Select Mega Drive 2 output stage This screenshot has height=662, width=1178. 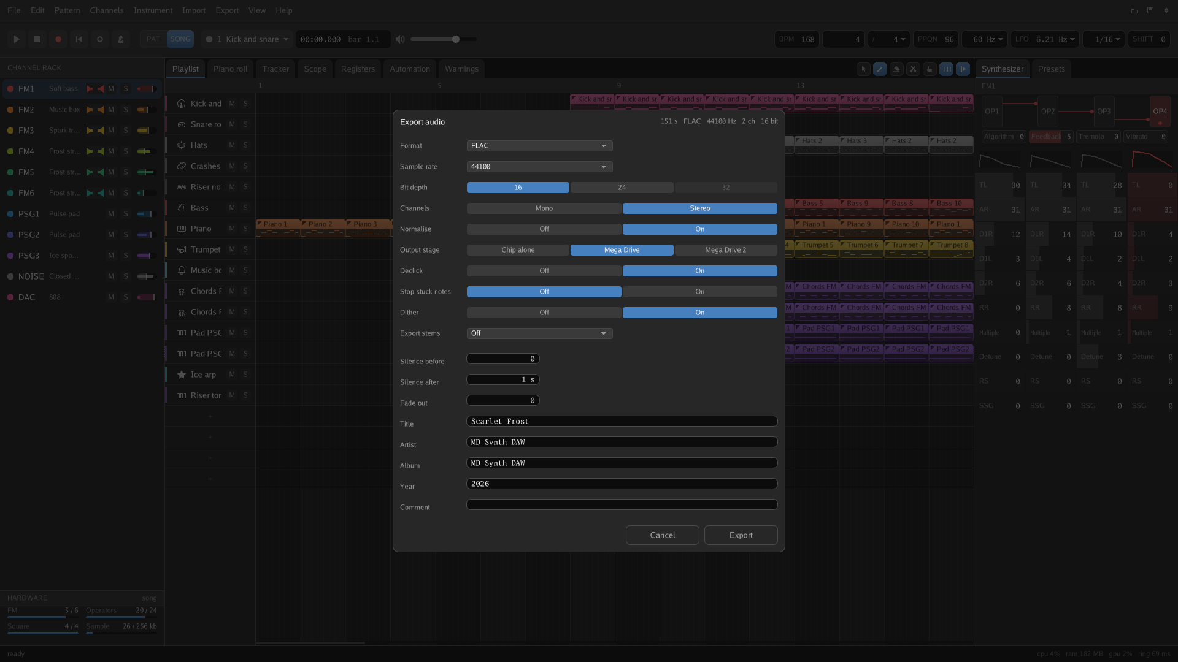point(726,250)
